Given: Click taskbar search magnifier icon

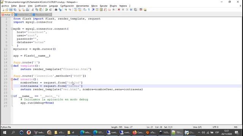Looking at the screenshot, I should (13, 133).
